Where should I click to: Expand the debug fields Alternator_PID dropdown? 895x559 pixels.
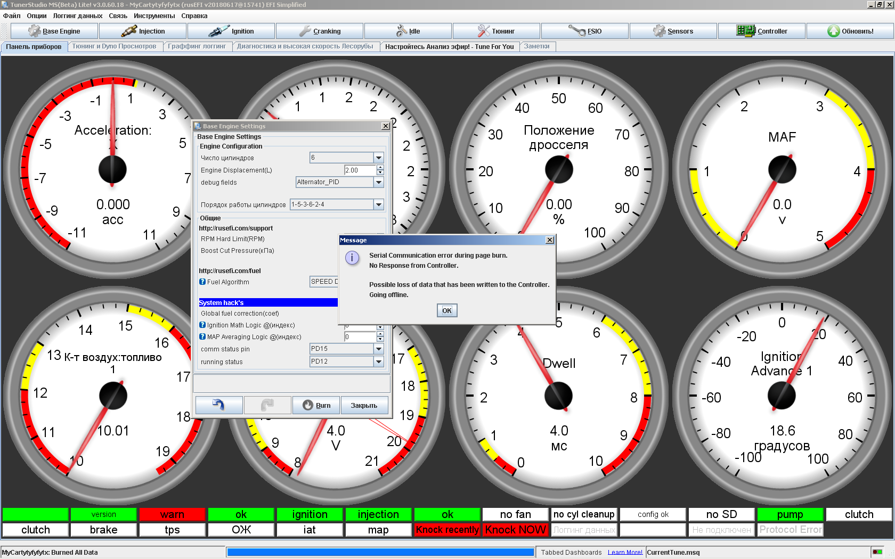(379, 182)
